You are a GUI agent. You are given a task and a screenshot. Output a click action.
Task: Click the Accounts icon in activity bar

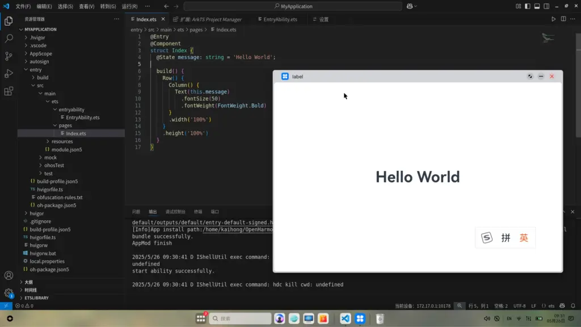[x=9, y=276]
